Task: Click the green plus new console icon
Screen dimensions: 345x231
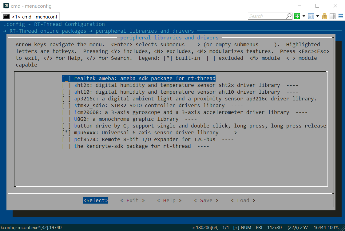Action: click(x=297, y=16)
